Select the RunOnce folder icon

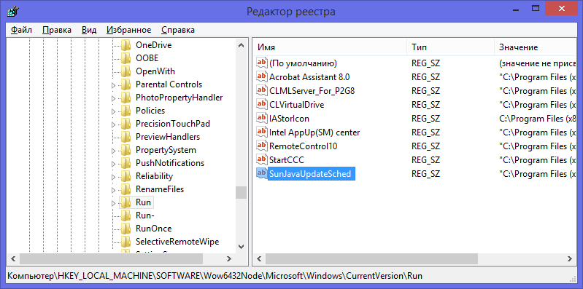click(126, 228)
